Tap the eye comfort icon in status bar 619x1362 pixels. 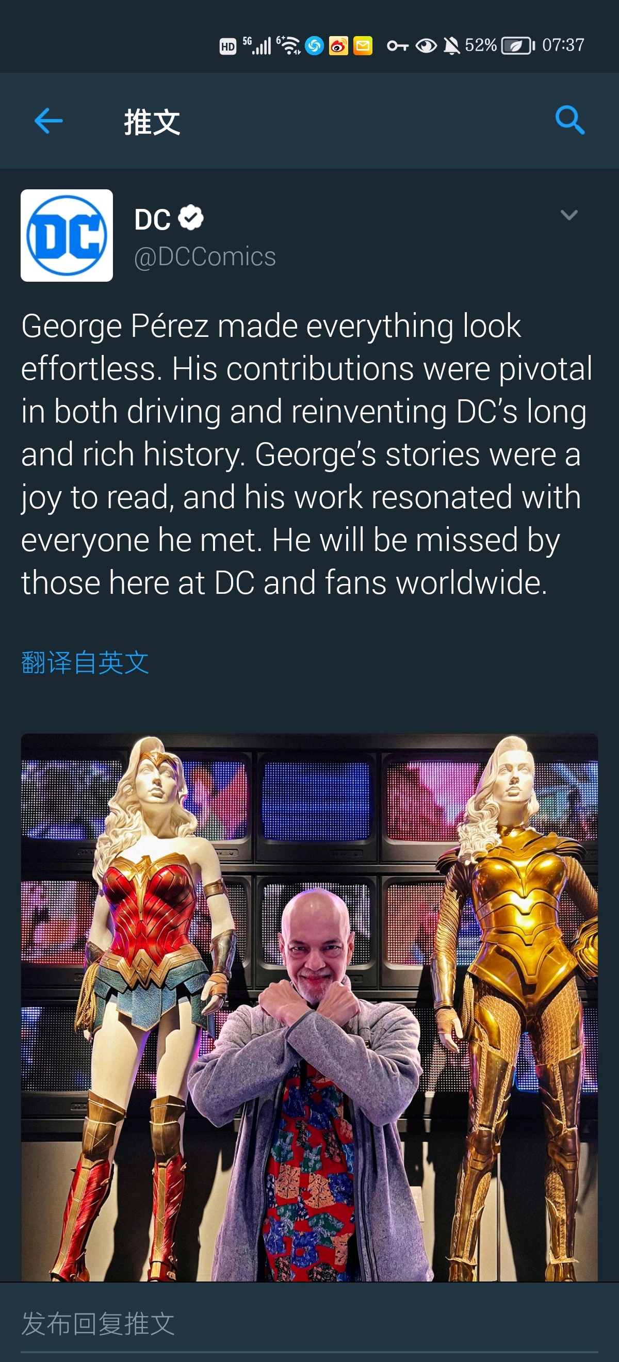(x=426, y=46)
